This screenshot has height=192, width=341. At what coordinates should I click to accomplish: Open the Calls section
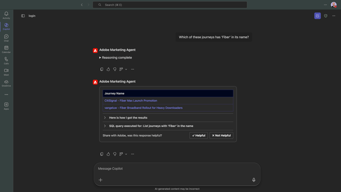[x=6, y=61]
